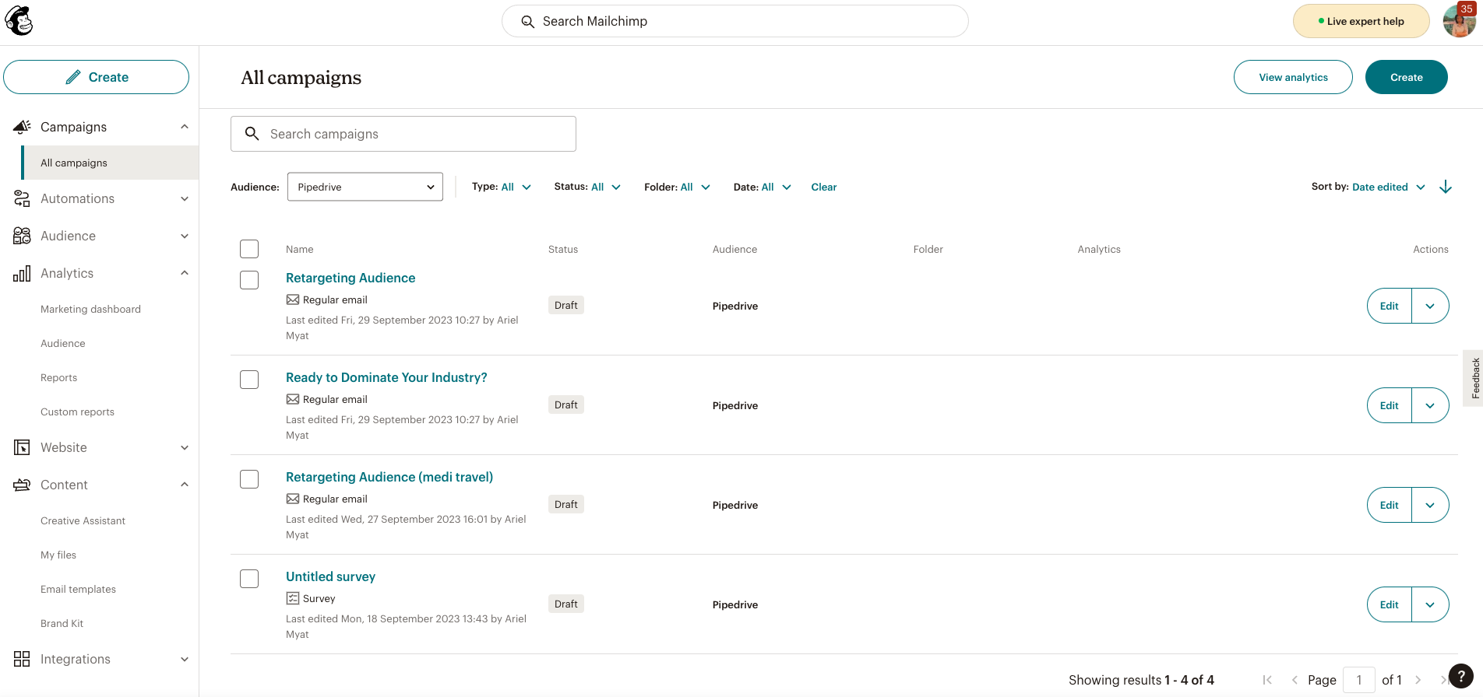Focus the Search Mailchimp field

pyautogui.click(x=735, y=21)
